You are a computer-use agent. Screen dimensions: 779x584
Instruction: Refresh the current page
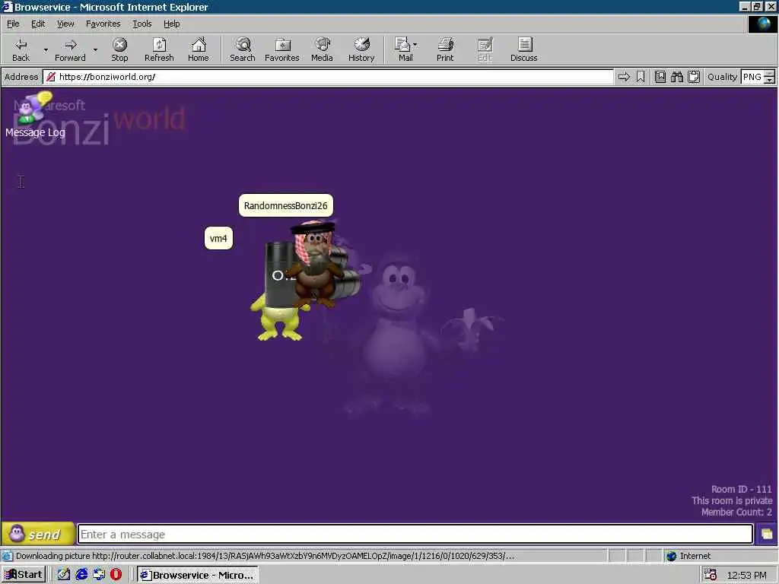(x=159, y=49)
